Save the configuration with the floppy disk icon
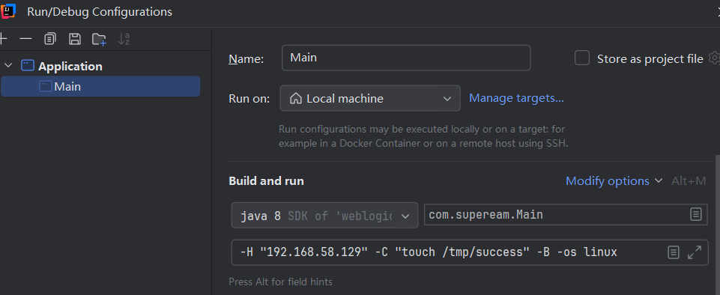Viewport: 720px width, 295px height. pos(74,39)
